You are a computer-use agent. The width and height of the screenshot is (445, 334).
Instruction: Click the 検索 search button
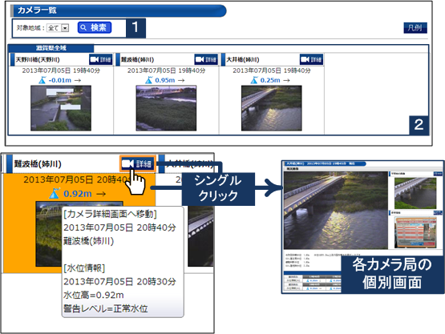[x=95, y=27]
